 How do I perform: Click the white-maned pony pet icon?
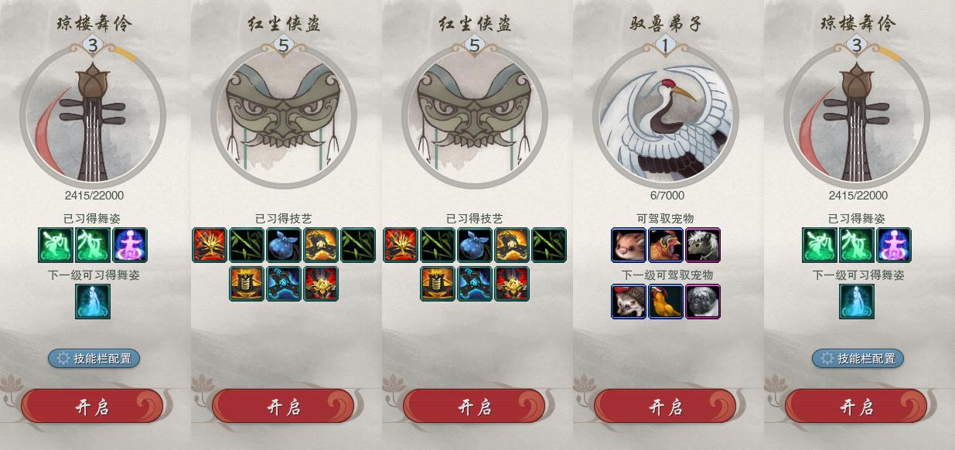tap(703, 245)
